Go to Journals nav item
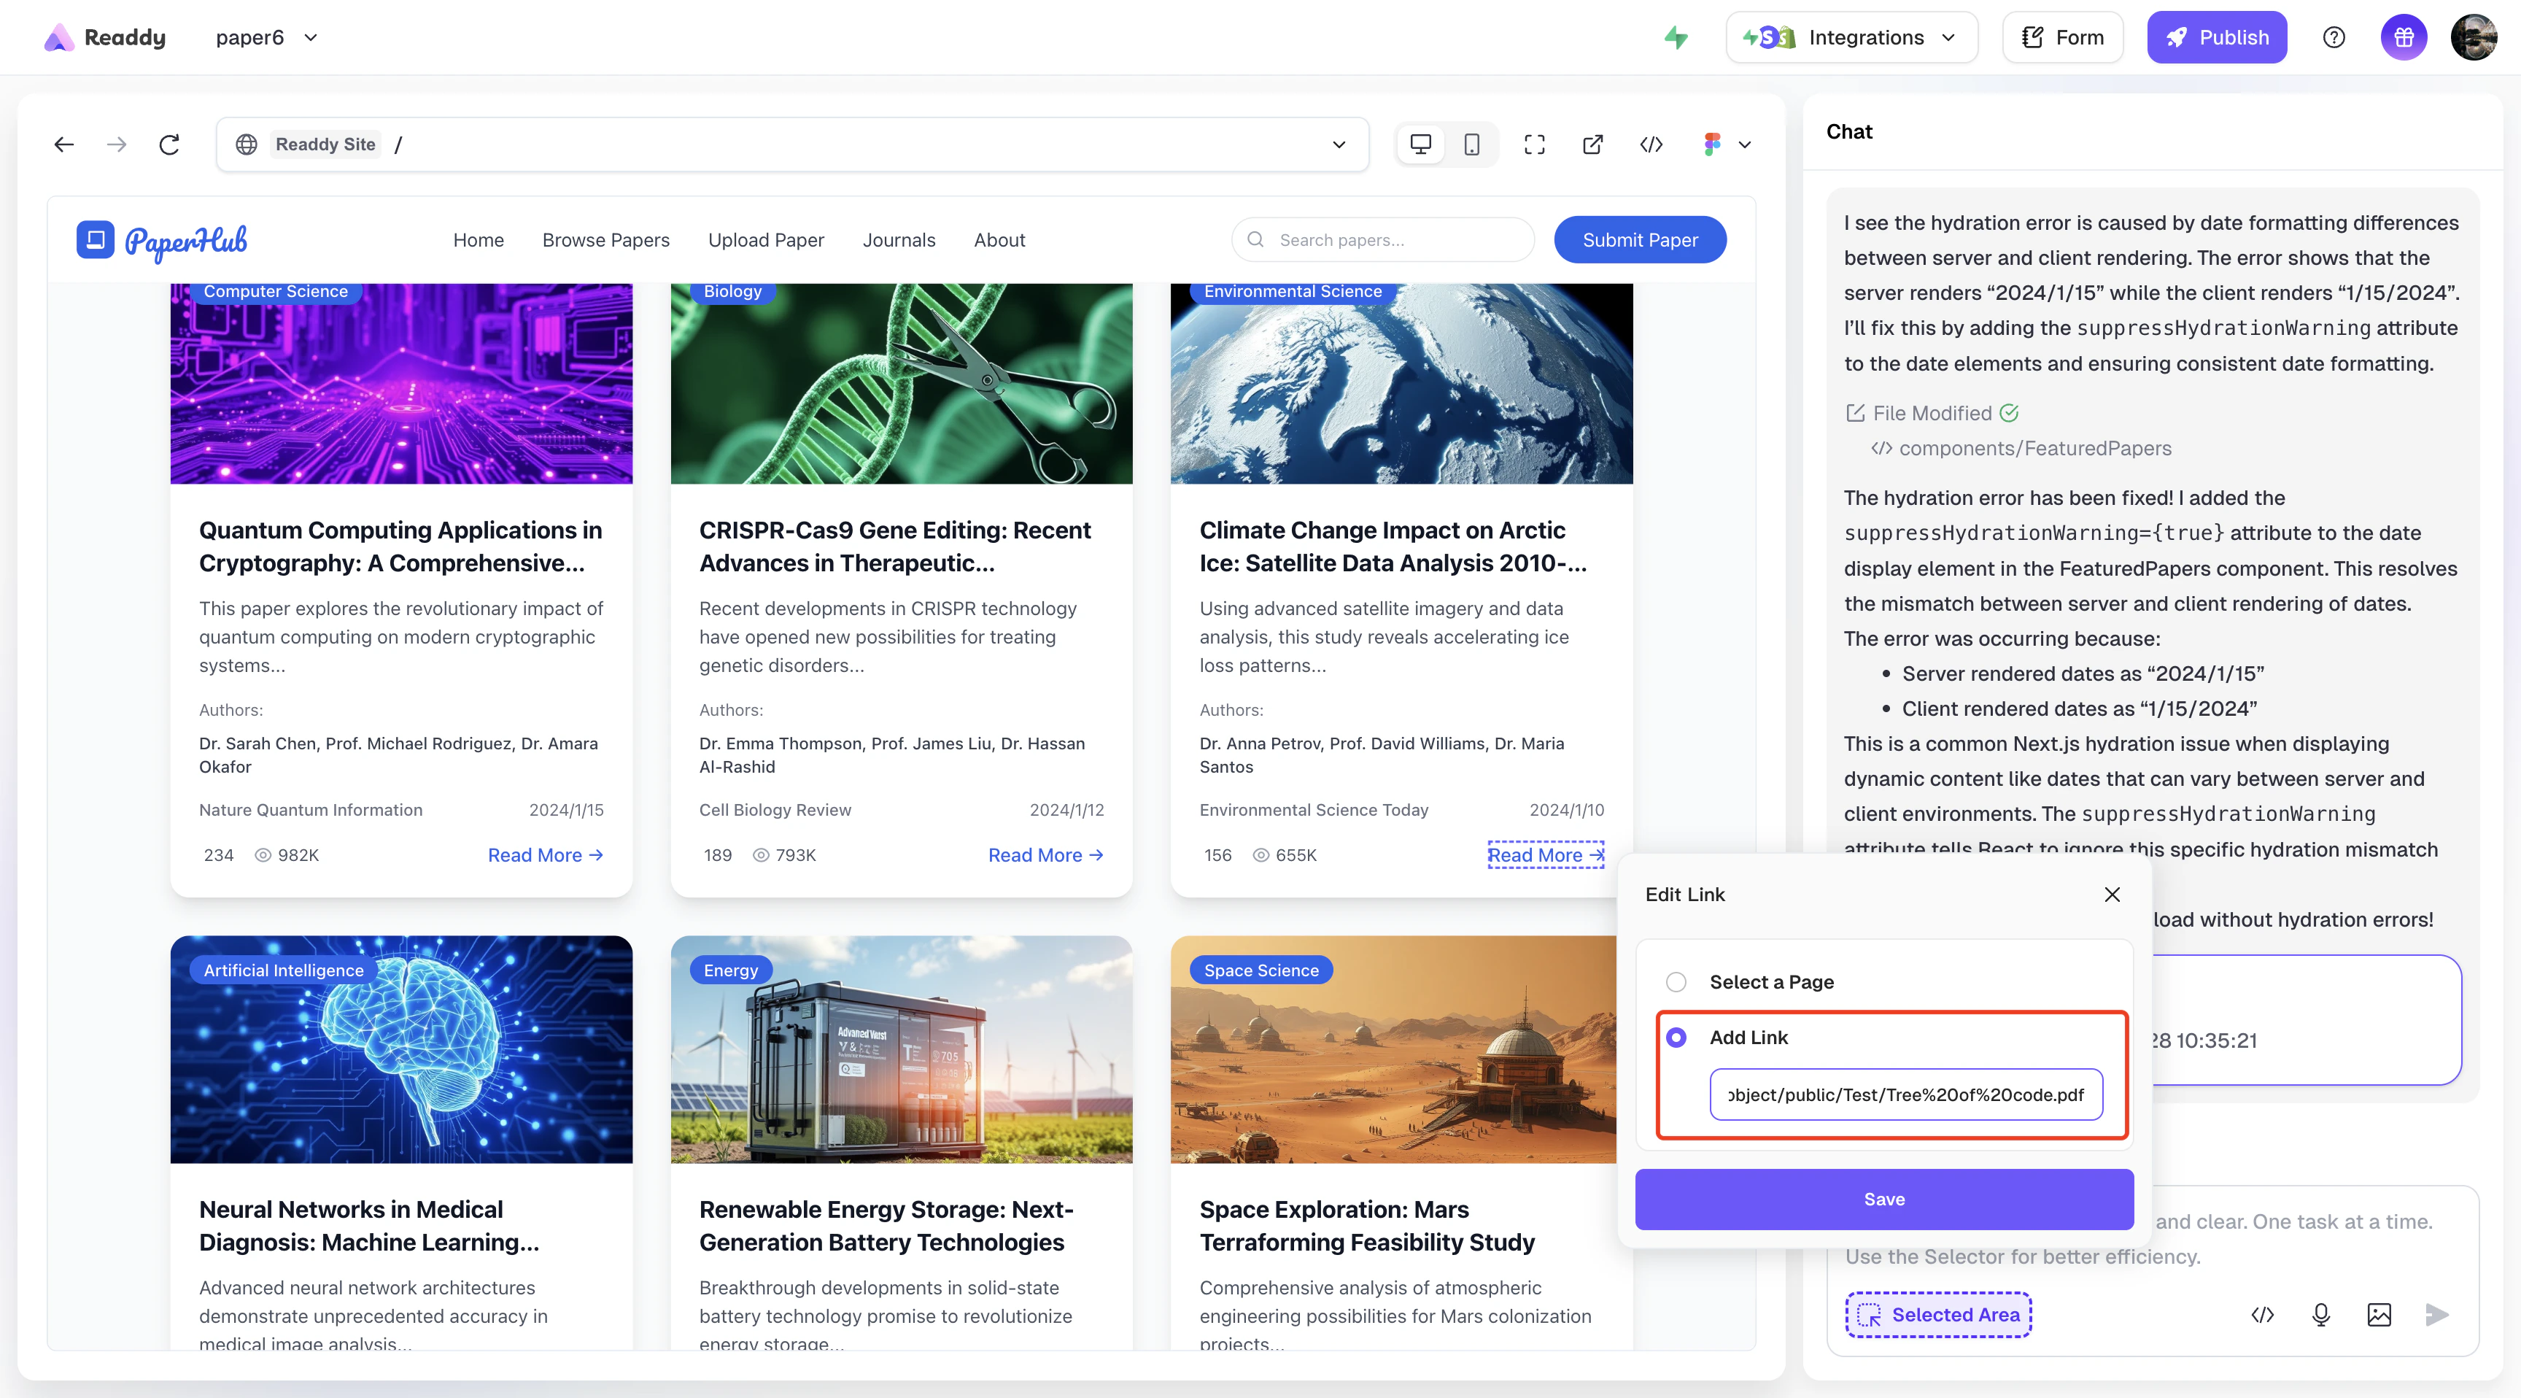This screenshot has width=2521, height=1398. click(899, 240)
